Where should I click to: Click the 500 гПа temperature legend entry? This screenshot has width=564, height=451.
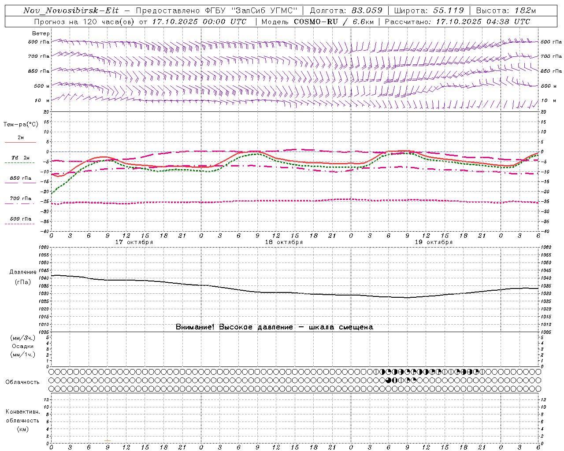[20, 219]
